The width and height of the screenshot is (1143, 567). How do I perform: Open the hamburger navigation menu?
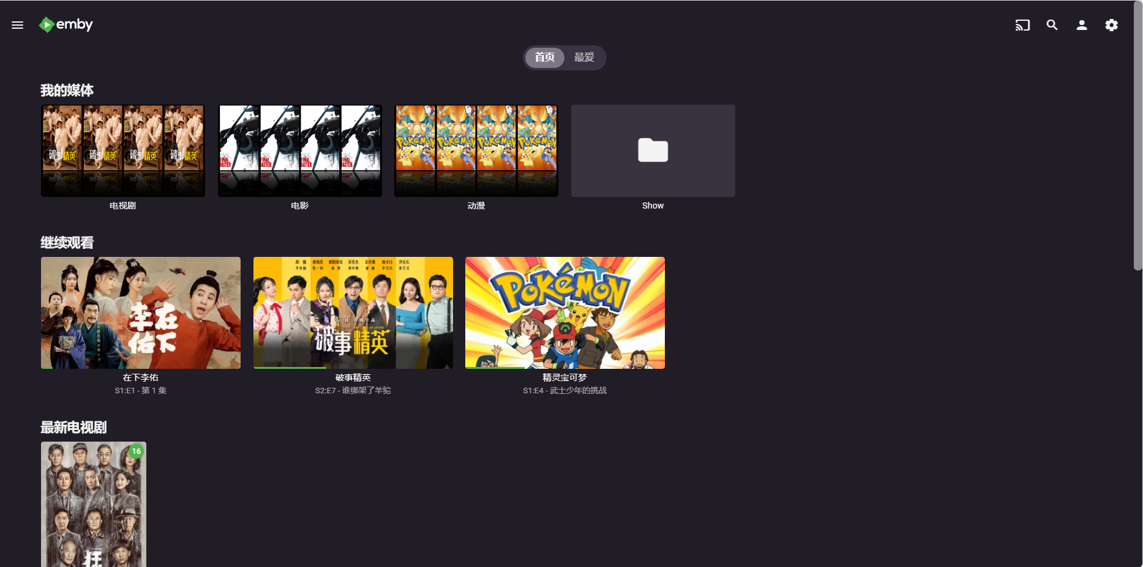17,25
